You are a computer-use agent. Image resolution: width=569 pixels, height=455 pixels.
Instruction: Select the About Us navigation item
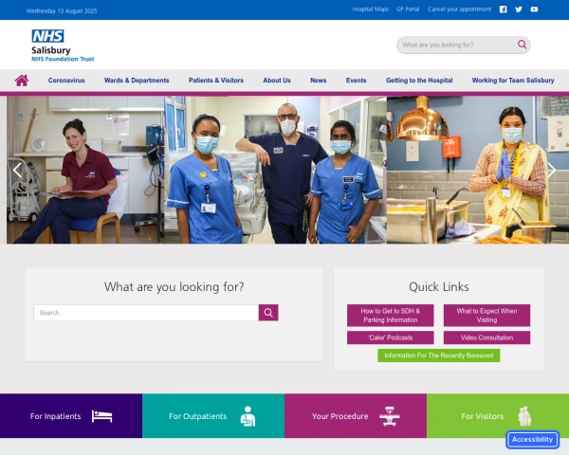pyautogui.click(x=277, y=81)
